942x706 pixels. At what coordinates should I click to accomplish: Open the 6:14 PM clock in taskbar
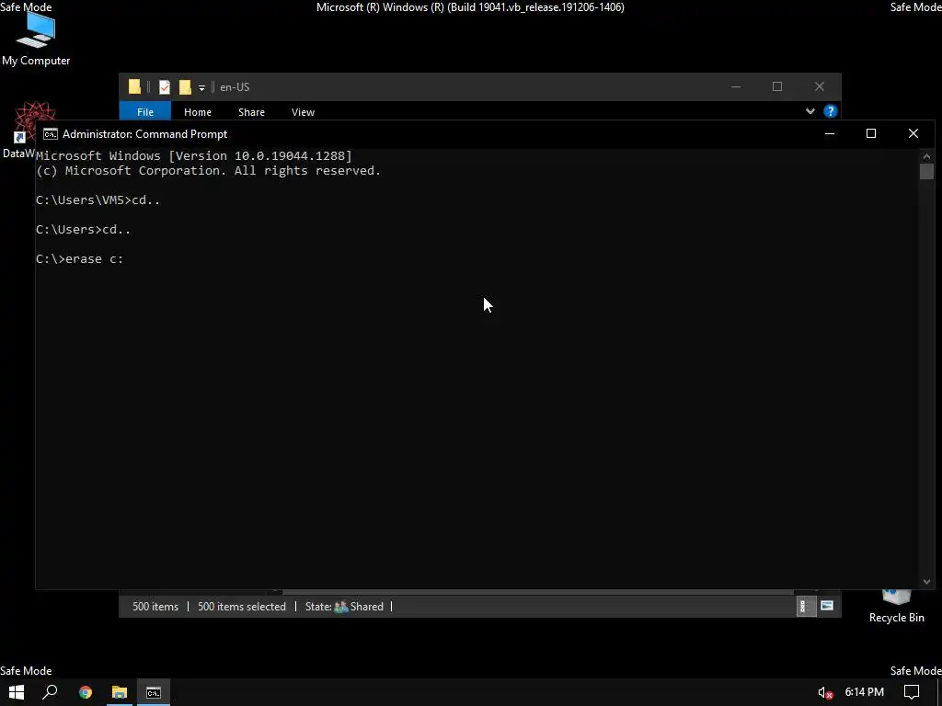click(x=864, y=692)
